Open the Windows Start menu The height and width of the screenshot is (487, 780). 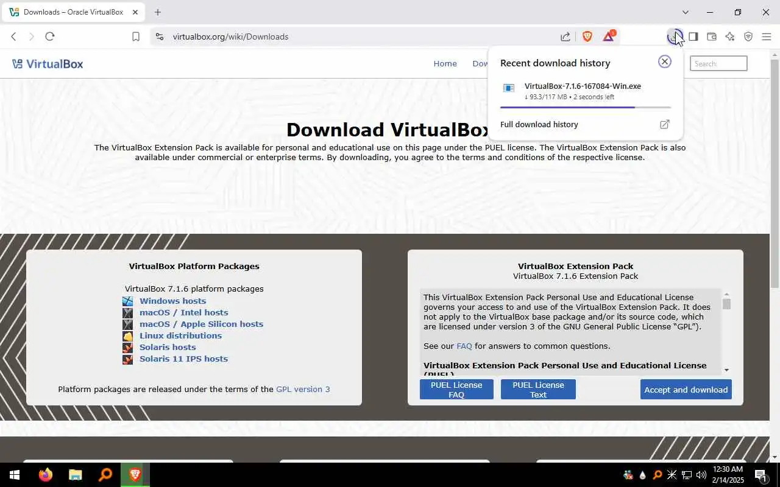[14, 475]
